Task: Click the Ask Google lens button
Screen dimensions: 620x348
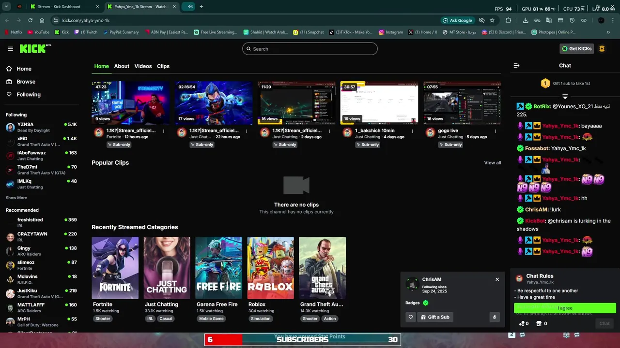Action: [457, 20]
